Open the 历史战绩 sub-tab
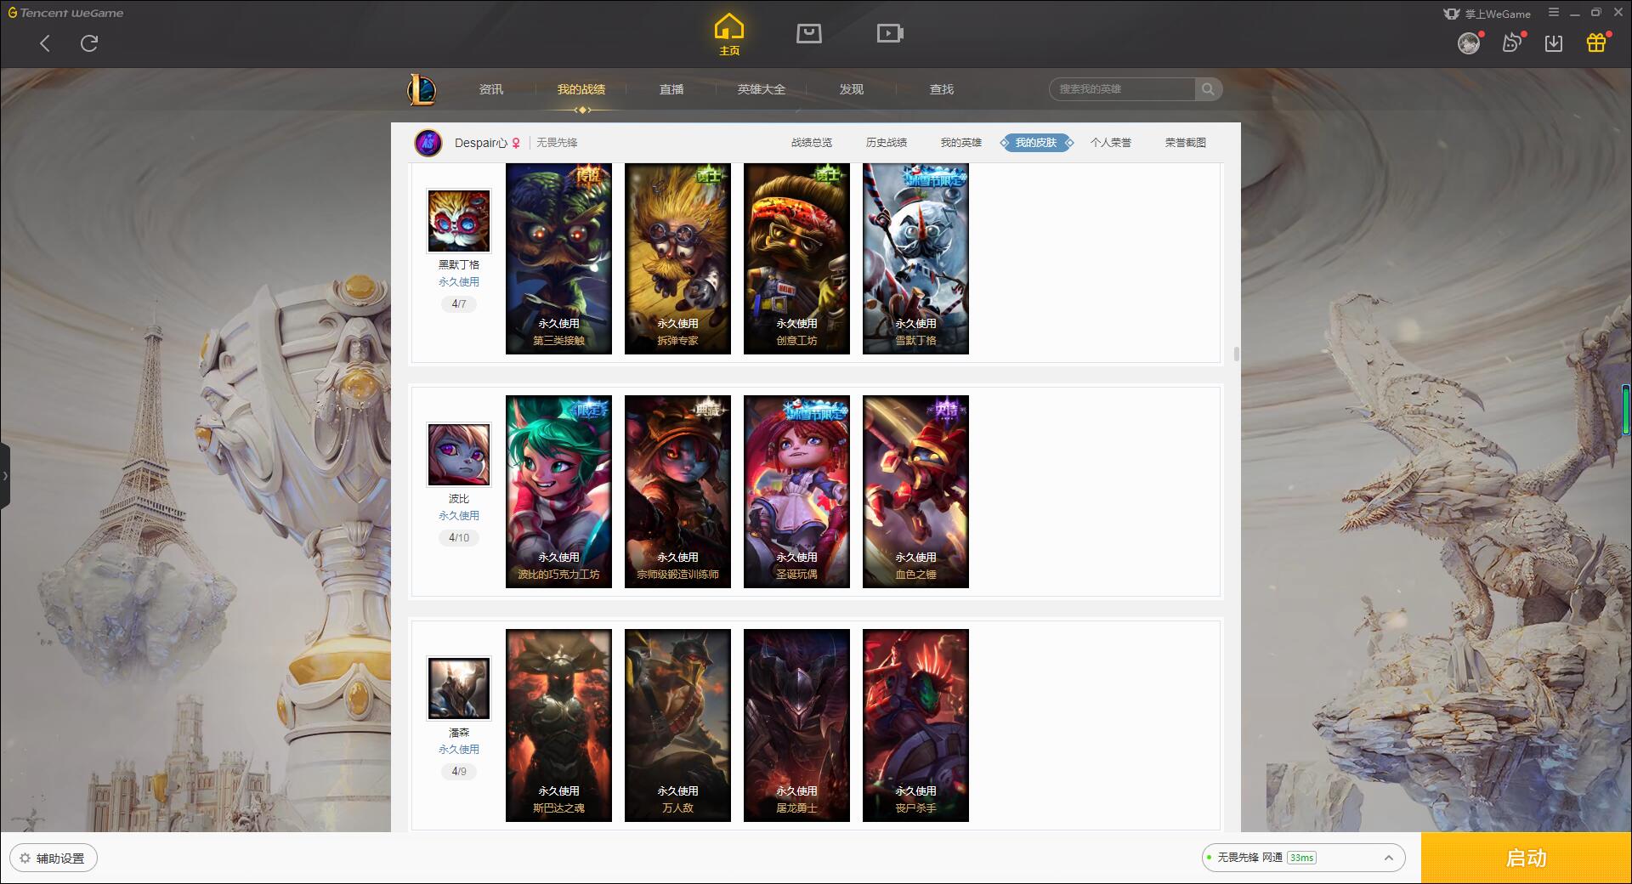1632x884 pixels. (x=887, y=143)
